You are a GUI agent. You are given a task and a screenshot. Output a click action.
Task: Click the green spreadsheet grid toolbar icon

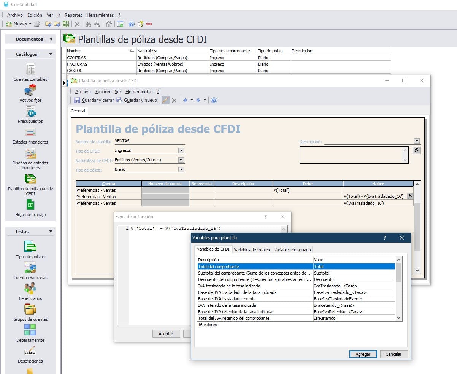[66, 24]
